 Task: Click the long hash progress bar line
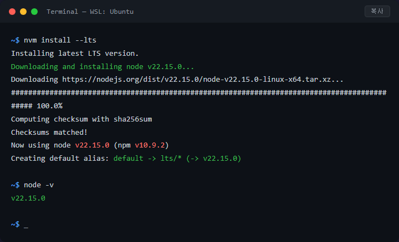point(199,93)
